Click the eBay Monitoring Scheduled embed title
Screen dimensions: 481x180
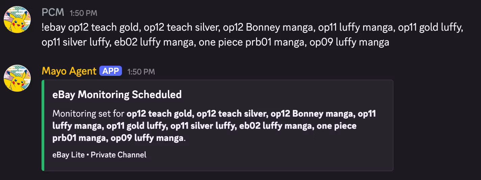(x=117, y=95)
